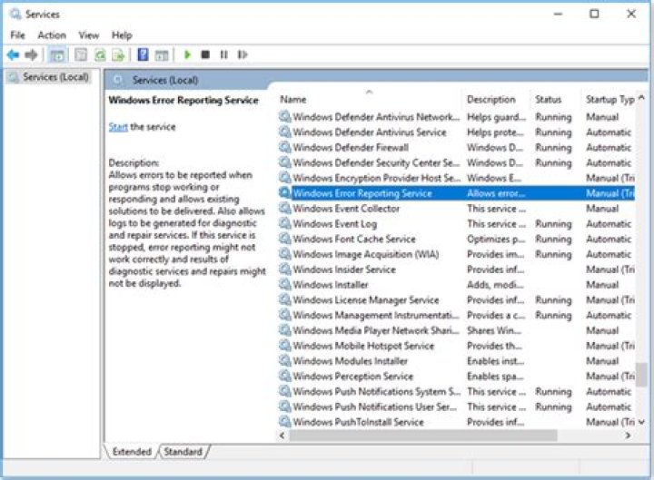Select Windows Mobile Hotspot Service name
The image size is (654, 480).
point(363,346)
